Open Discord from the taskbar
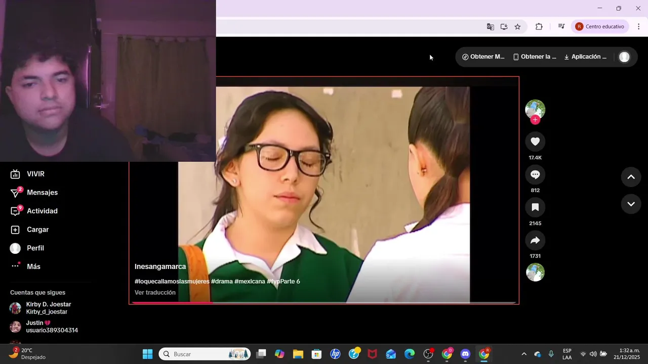 [x=465, y=354]
